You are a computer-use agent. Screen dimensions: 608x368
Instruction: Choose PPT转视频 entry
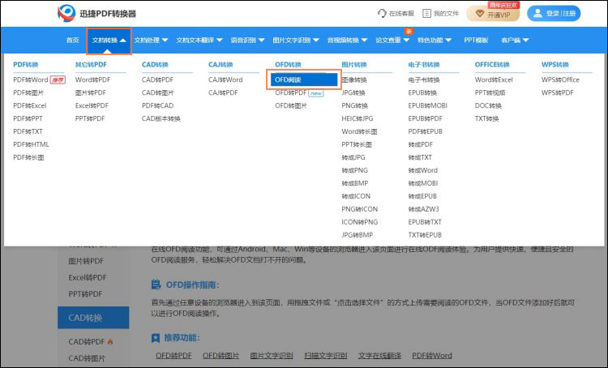click(x=490, y=92)
